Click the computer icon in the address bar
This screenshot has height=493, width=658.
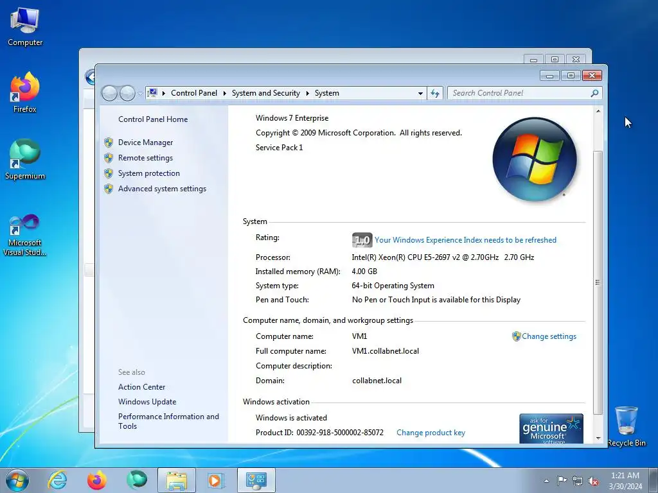click(x=153, y=92)
